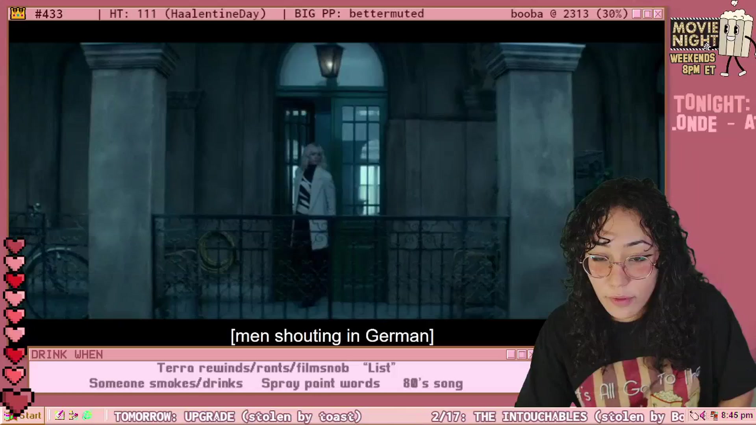756x425 pixels.
Task: Click the 'Spray paint words' rule
Action: tap(321, 383)
